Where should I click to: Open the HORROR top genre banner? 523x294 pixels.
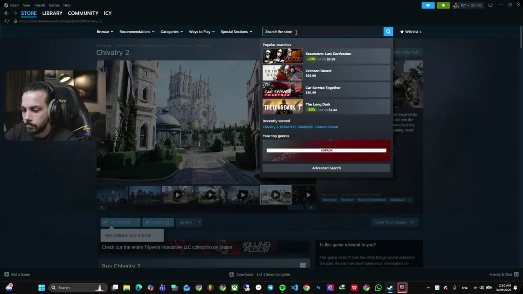(x=326, y=150)
